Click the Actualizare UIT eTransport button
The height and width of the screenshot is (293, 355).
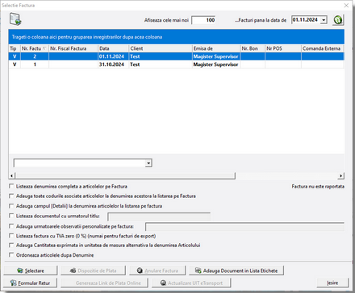(x=191, y=283)
